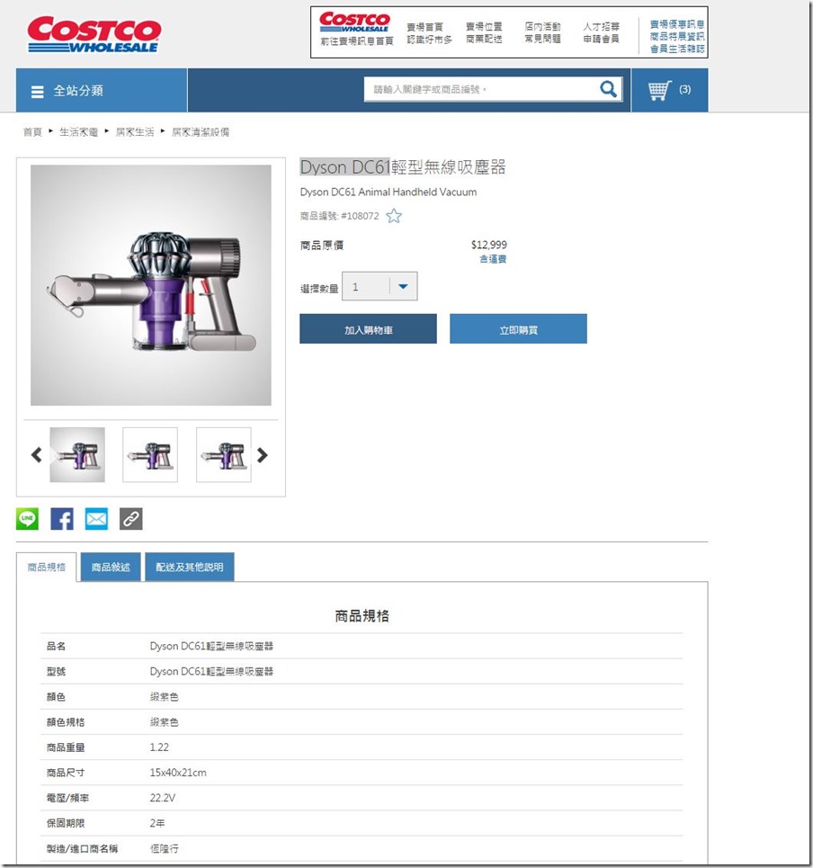Copy product link with chain icon
Viewport: 813px width, 868px height.
tap(131, 519)
